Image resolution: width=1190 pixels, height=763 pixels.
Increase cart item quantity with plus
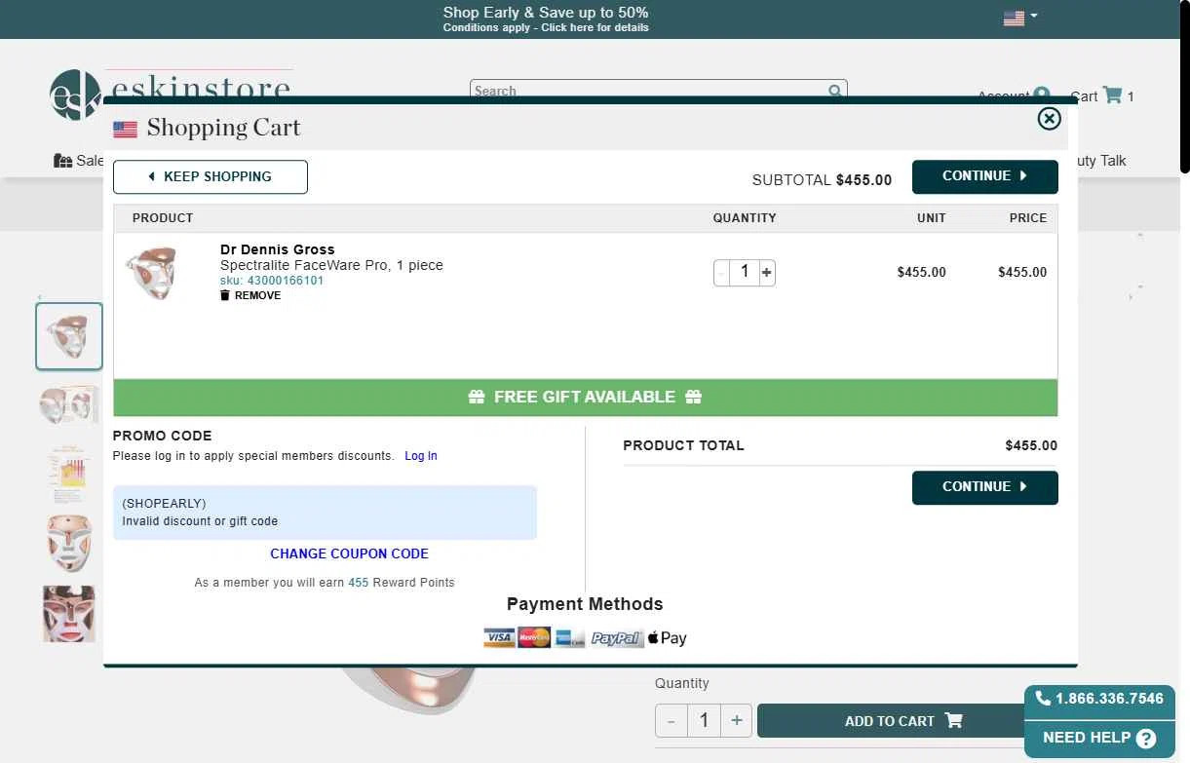point(767,273)
